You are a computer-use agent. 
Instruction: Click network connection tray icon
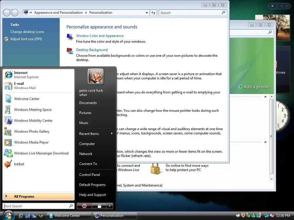(x=266, y=215)
